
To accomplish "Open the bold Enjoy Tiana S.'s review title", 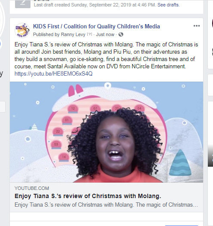I will pos(88,196).
